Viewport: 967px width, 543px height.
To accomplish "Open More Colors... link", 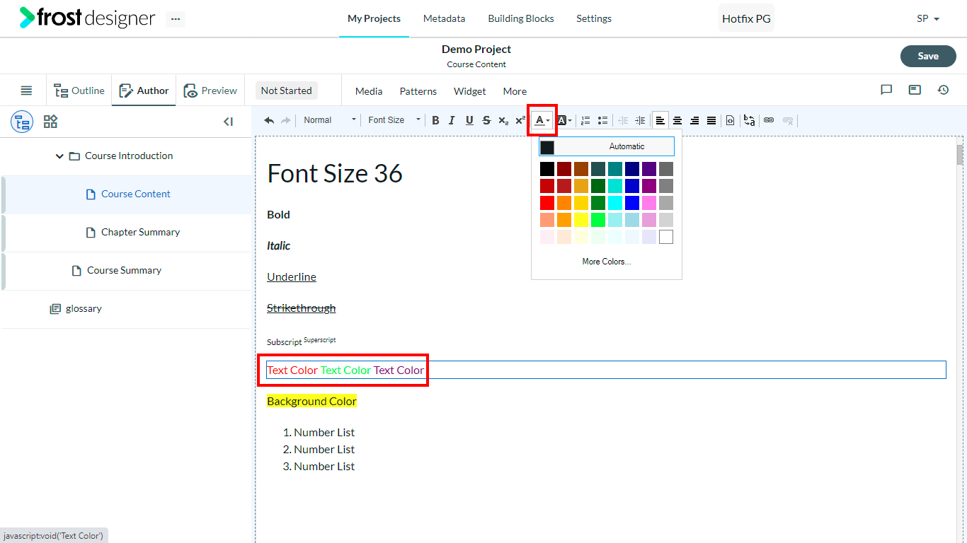I will (607, 262).
